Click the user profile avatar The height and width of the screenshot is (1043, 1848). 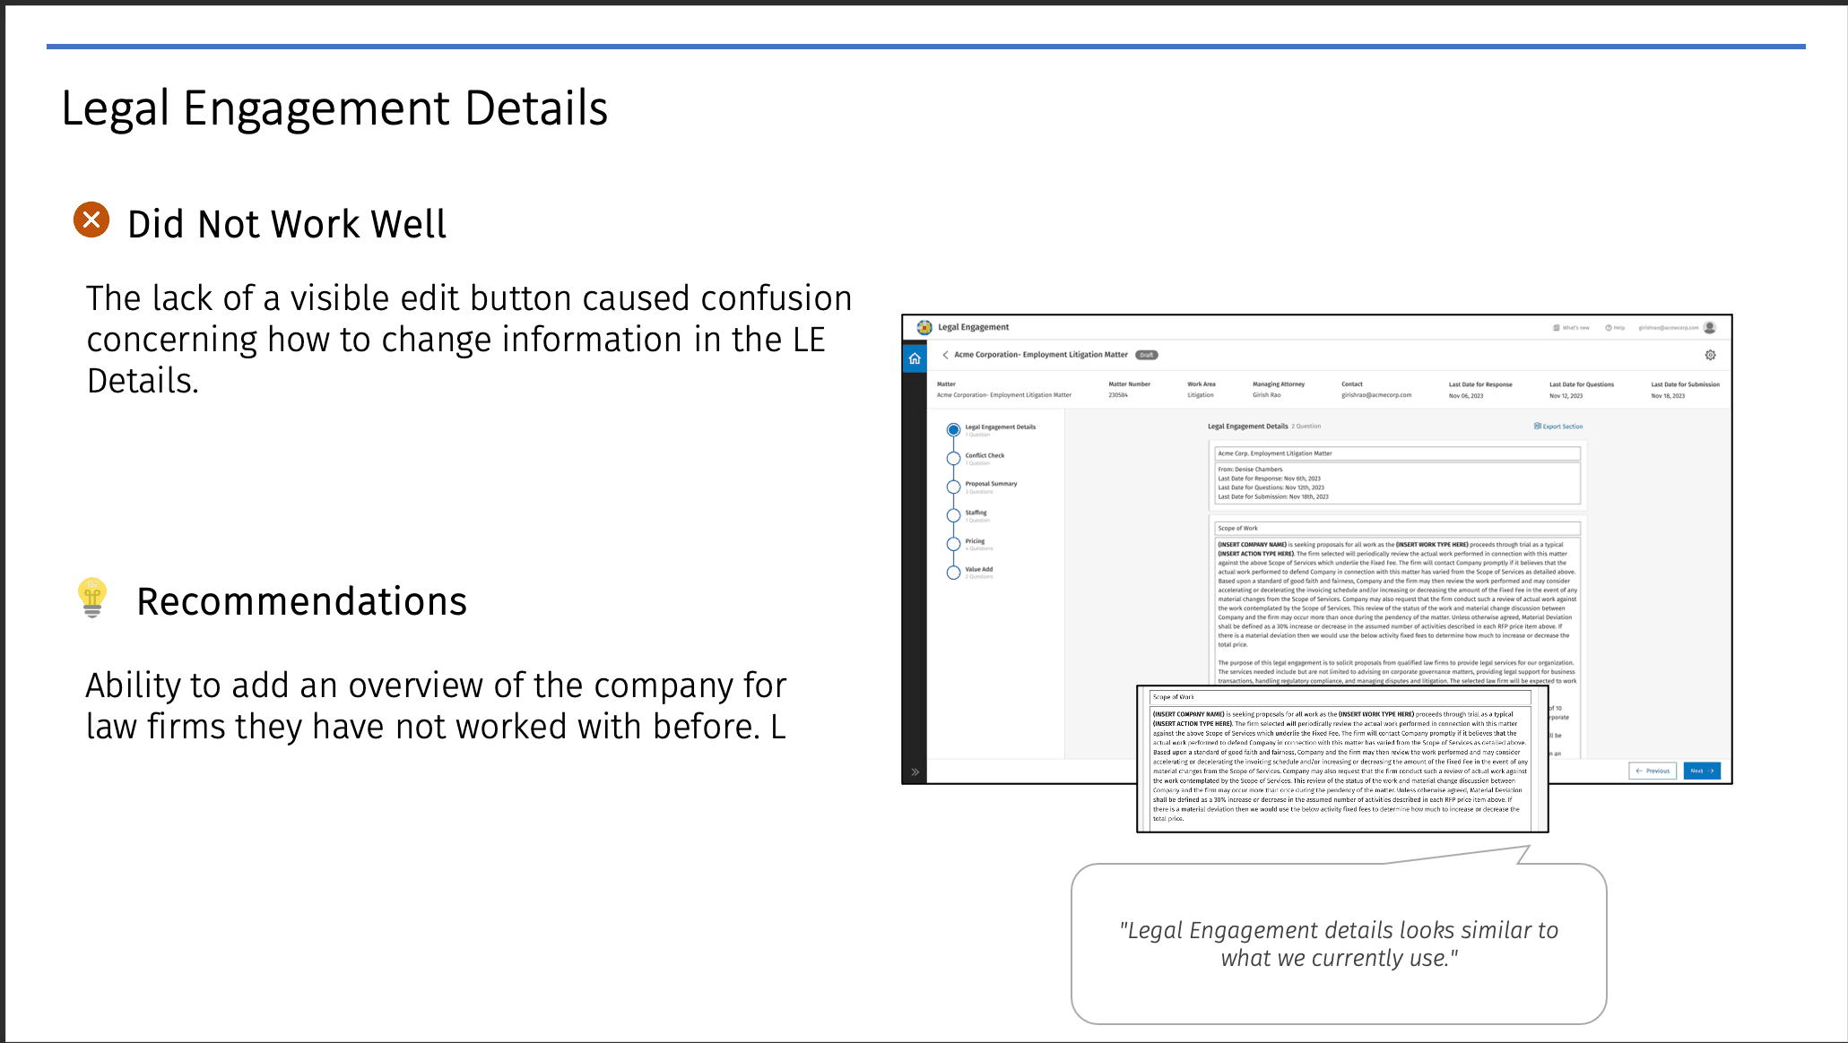(x=1710, y=327)
